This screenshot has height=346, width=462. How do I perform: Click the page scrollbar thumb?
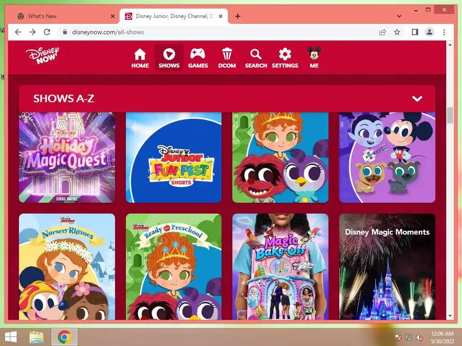coord(450,115)
